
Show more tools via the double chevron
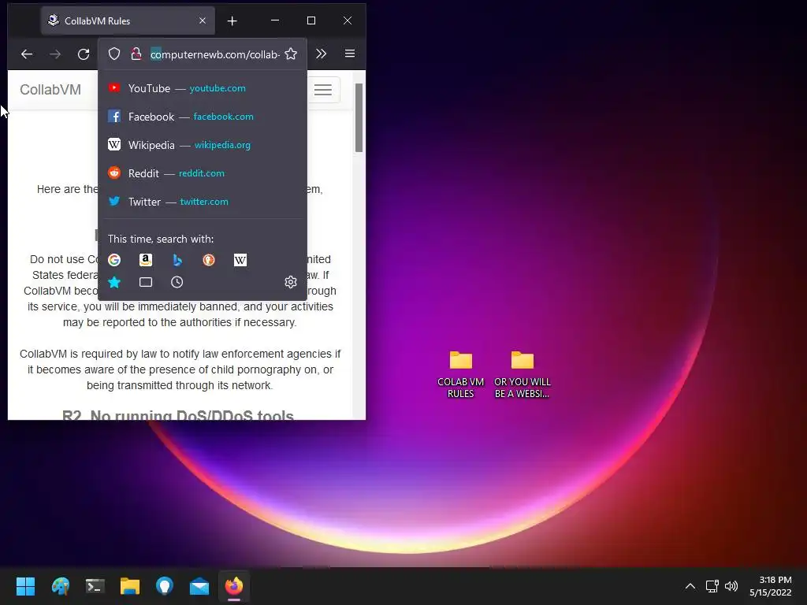(x=322, y=54)
